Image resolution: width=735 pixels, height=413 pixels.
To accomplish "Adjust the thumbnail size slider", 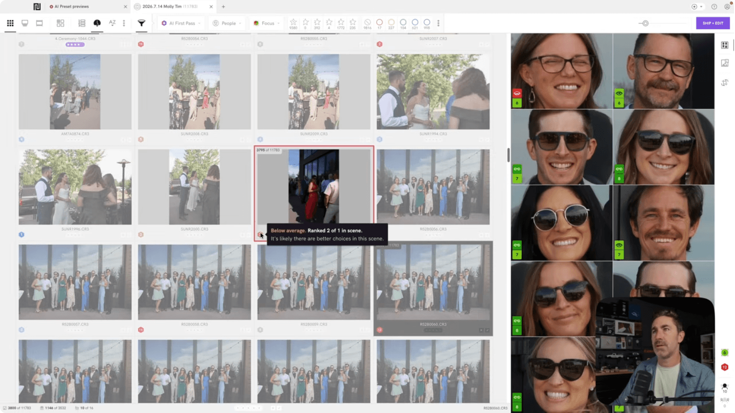I will pos(645,23).
